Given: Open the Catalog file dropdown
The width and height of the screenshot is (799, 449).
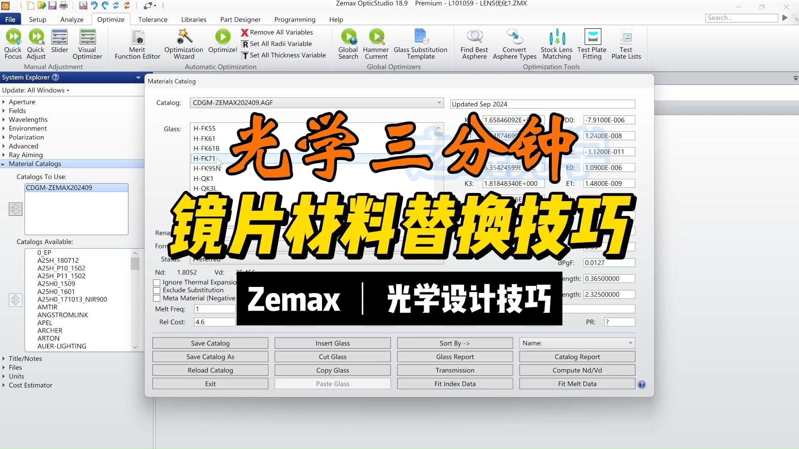Looking at the screenshot, I should (438, 102).
